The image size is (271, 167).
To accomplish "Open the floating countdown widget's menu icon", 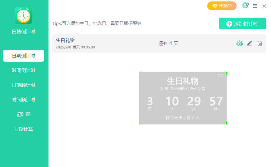I will click(x=220, y=77).
